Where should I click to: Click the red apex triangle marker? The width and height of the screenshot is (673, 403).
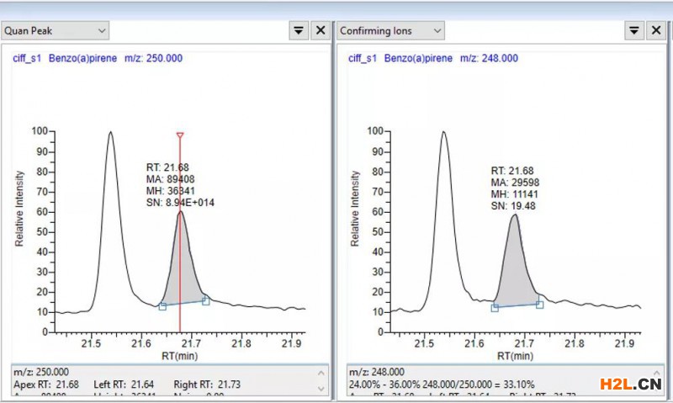coord(180,135)
